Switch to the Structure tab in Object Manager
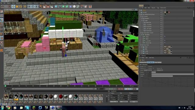 147,5
